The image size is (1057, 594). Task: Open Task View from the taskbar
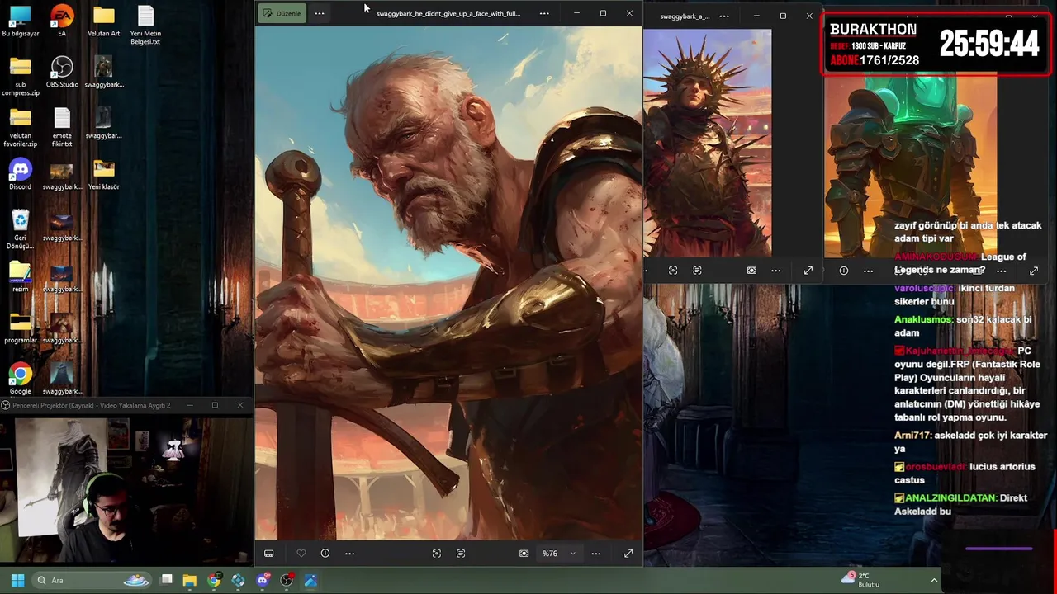166,580
